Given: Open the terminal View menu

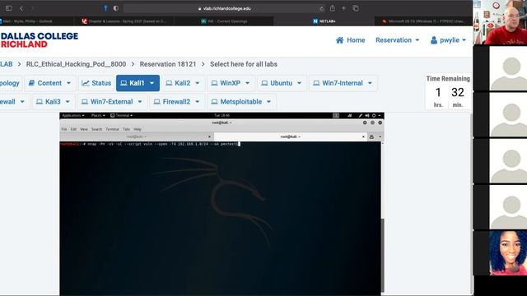Looking at the screenshot, I should (x=84, y=129).
